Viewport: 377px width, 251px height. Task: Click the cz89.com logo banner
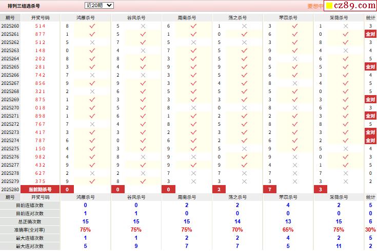pyautogui.click(x=351, y=6)
